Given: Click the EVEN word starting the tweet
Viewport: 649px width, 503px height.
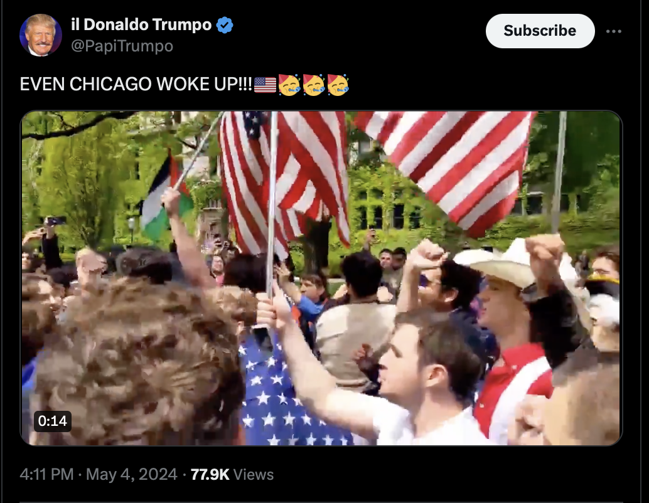Looking at the screenshot, I should pos(42,85).
